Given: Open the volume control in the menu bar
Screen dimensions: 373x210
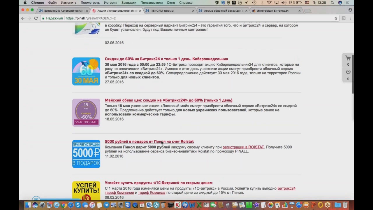Looking at the screenshot, I should pos(284,3).
